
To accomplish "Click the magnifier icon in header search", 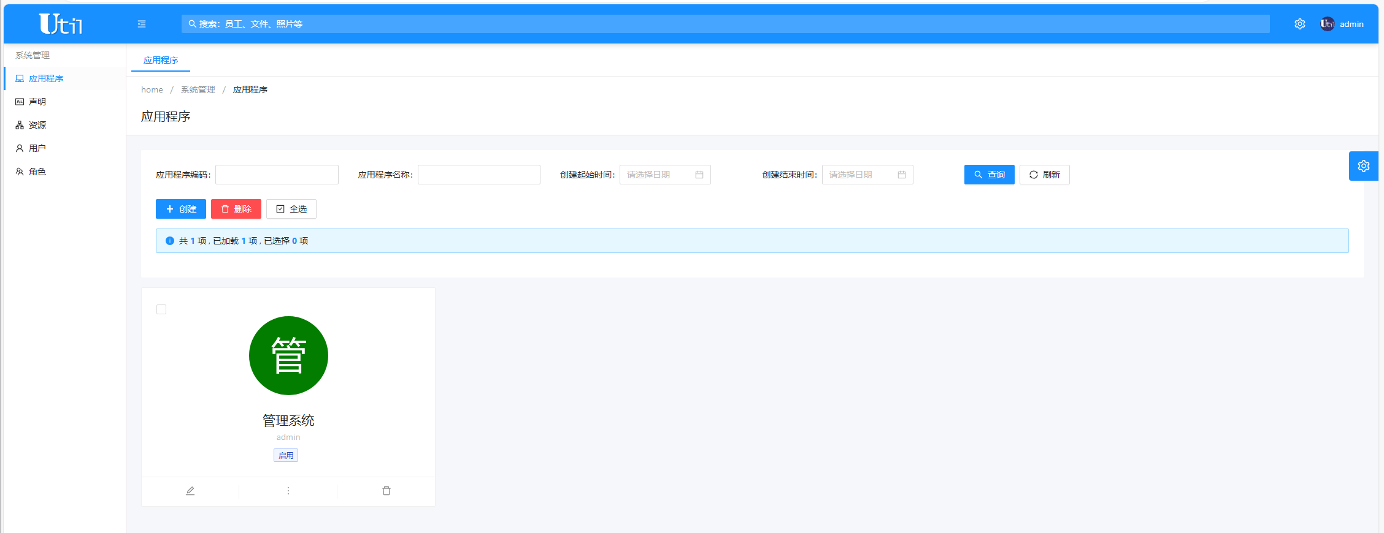I will [192, 24].
